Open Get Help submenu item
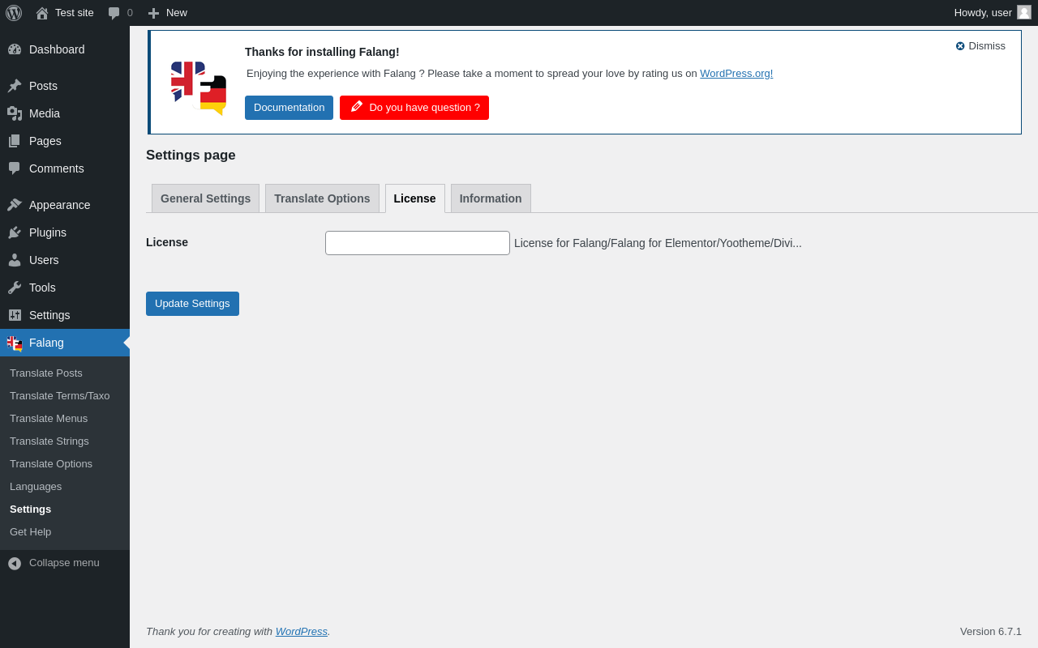The height and width of the screenshot is (648, 1038). pos(31,532)
